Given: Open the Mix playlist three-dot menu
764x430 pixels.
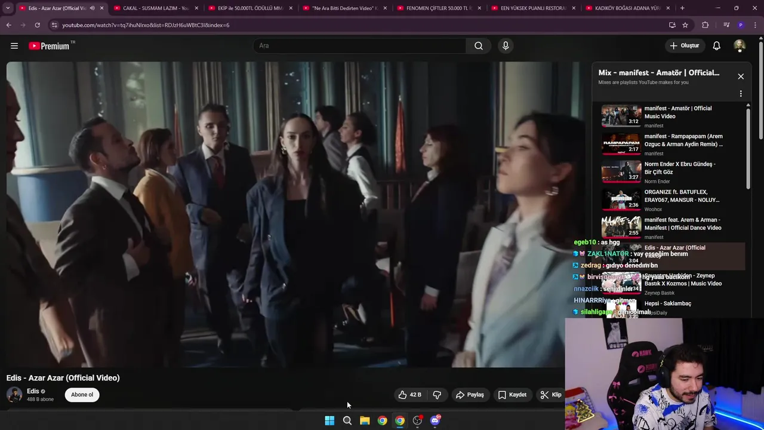Looking at the screenshot, I should tap(741, 94).
